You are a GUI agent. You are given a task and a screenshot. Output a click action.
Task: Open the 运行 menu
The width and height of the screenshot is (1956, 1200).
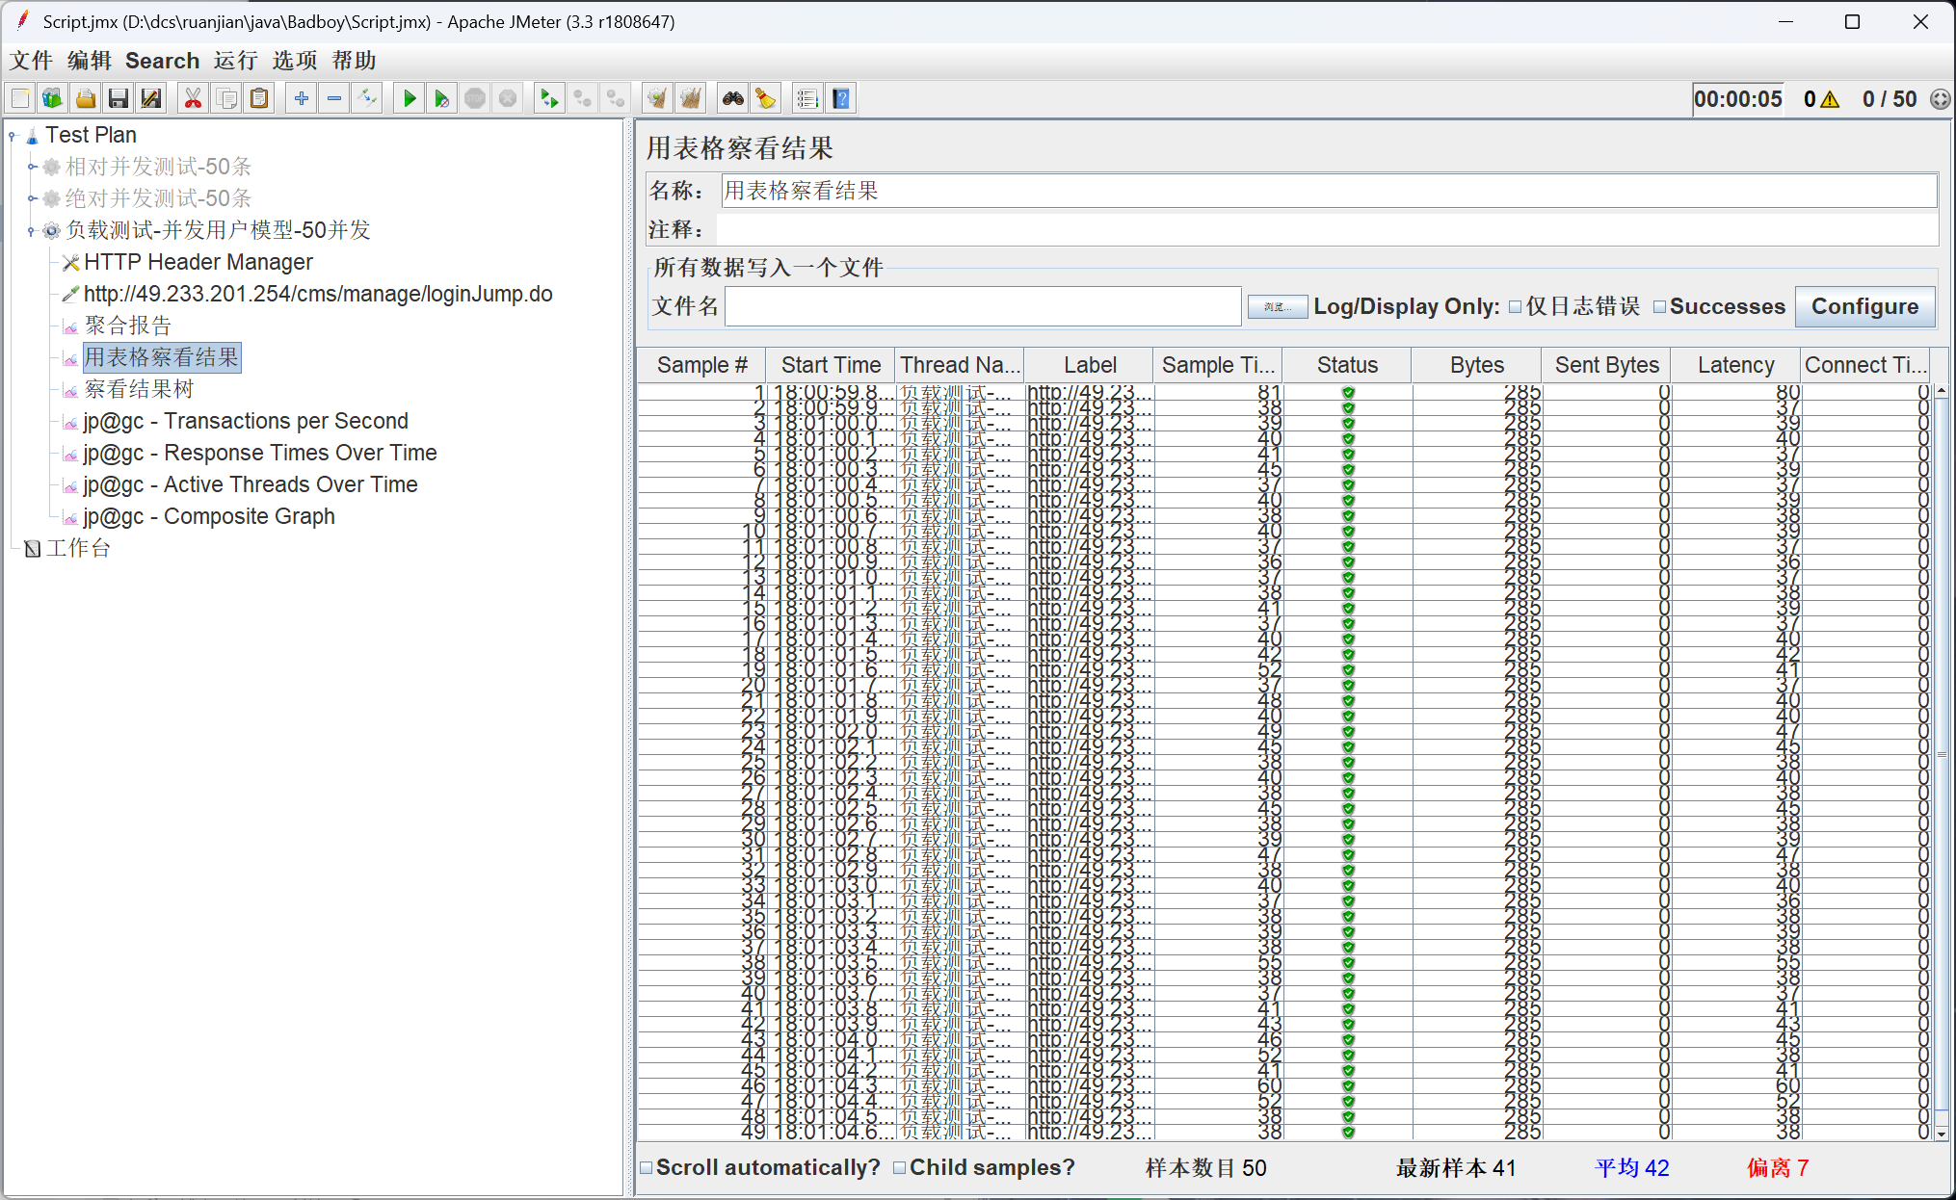click(x=235, y=61)
